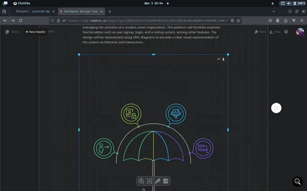
Task: Toggle reader view in the address bar
Action: (233, 21)
